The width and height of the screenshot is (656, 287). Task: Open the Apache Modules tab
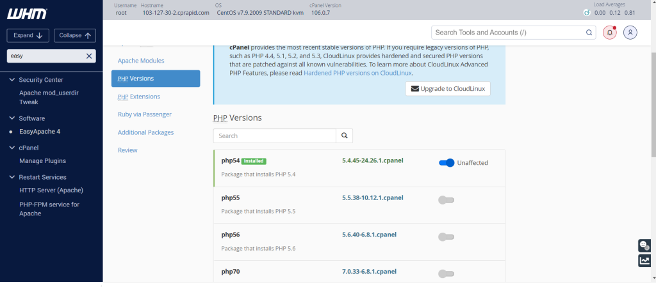click(x=141, y=61)
